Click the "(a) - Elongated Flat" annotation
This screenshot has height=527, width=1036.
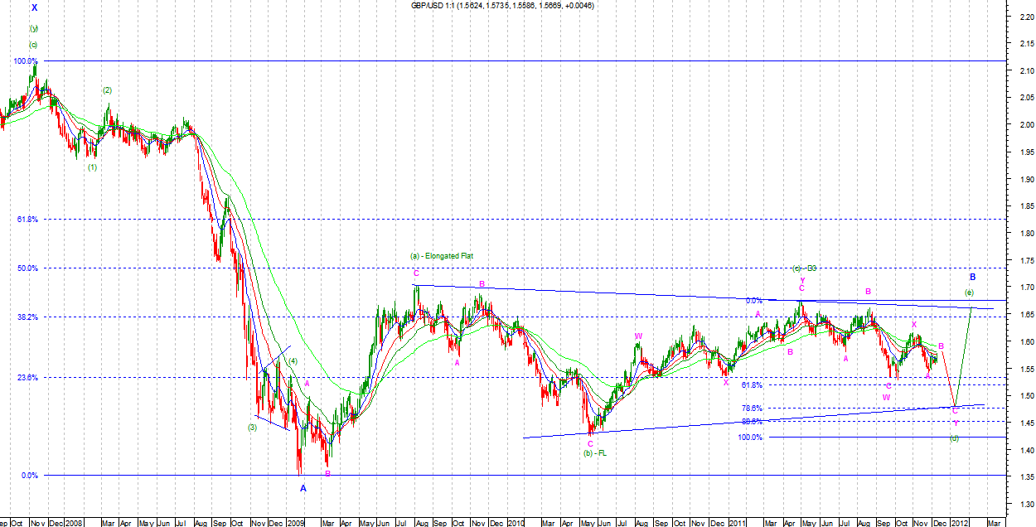pyautogui.click(x=439, y=256)
